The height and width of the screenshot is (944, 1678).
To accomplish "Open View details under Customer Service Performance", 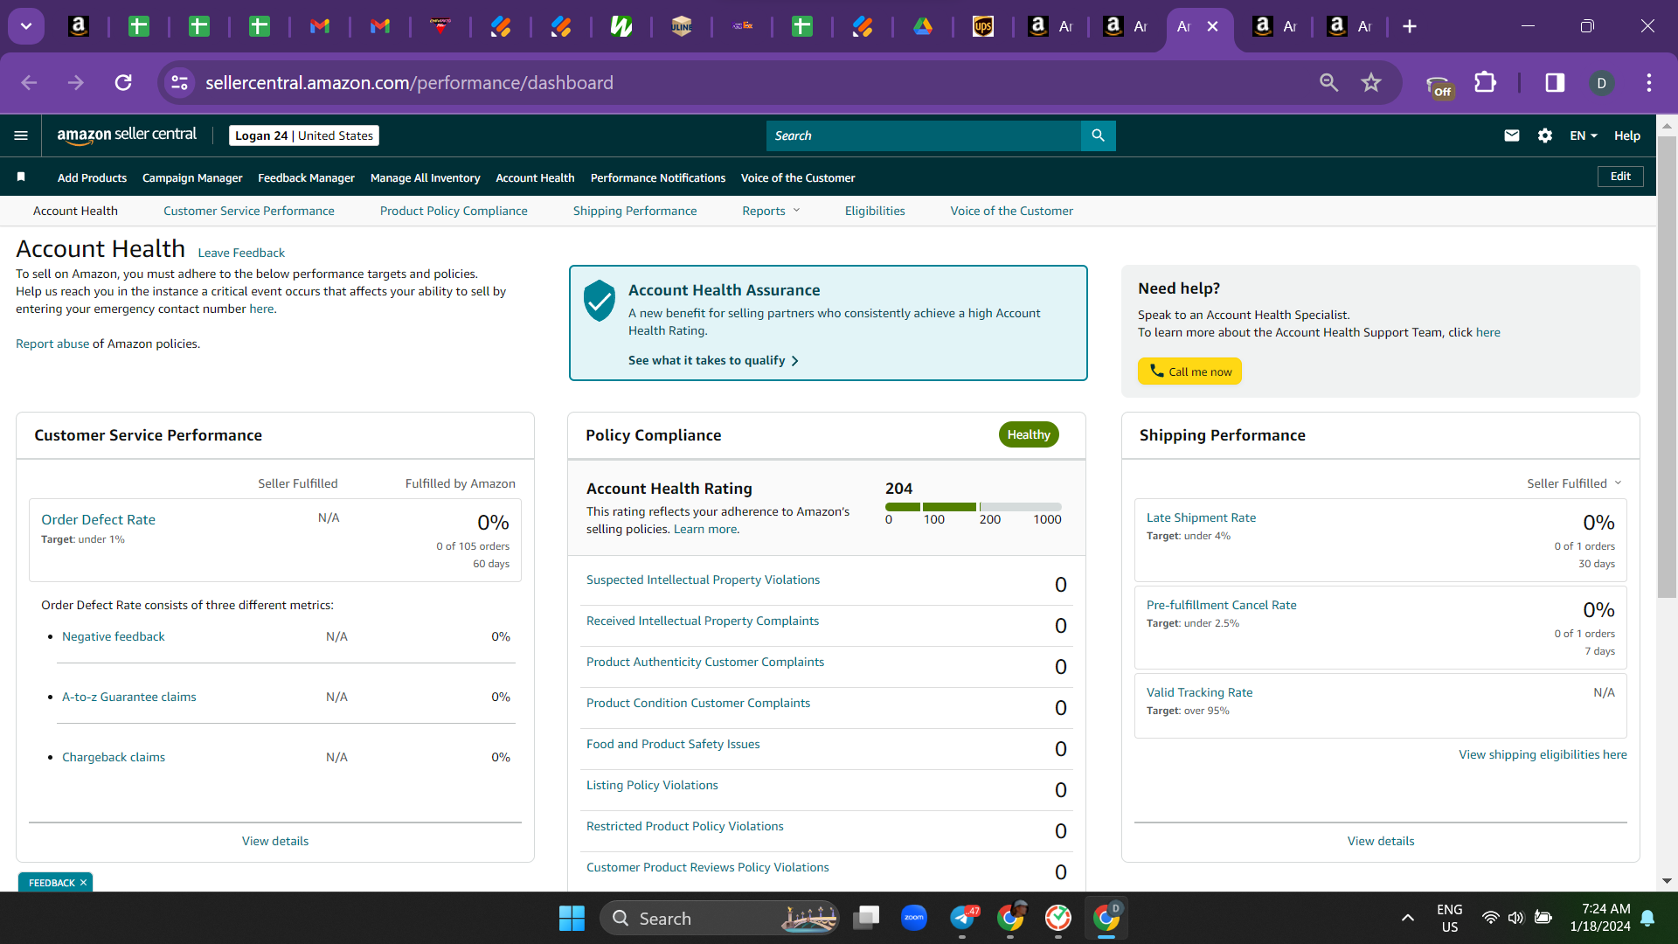I will (275, 841).
